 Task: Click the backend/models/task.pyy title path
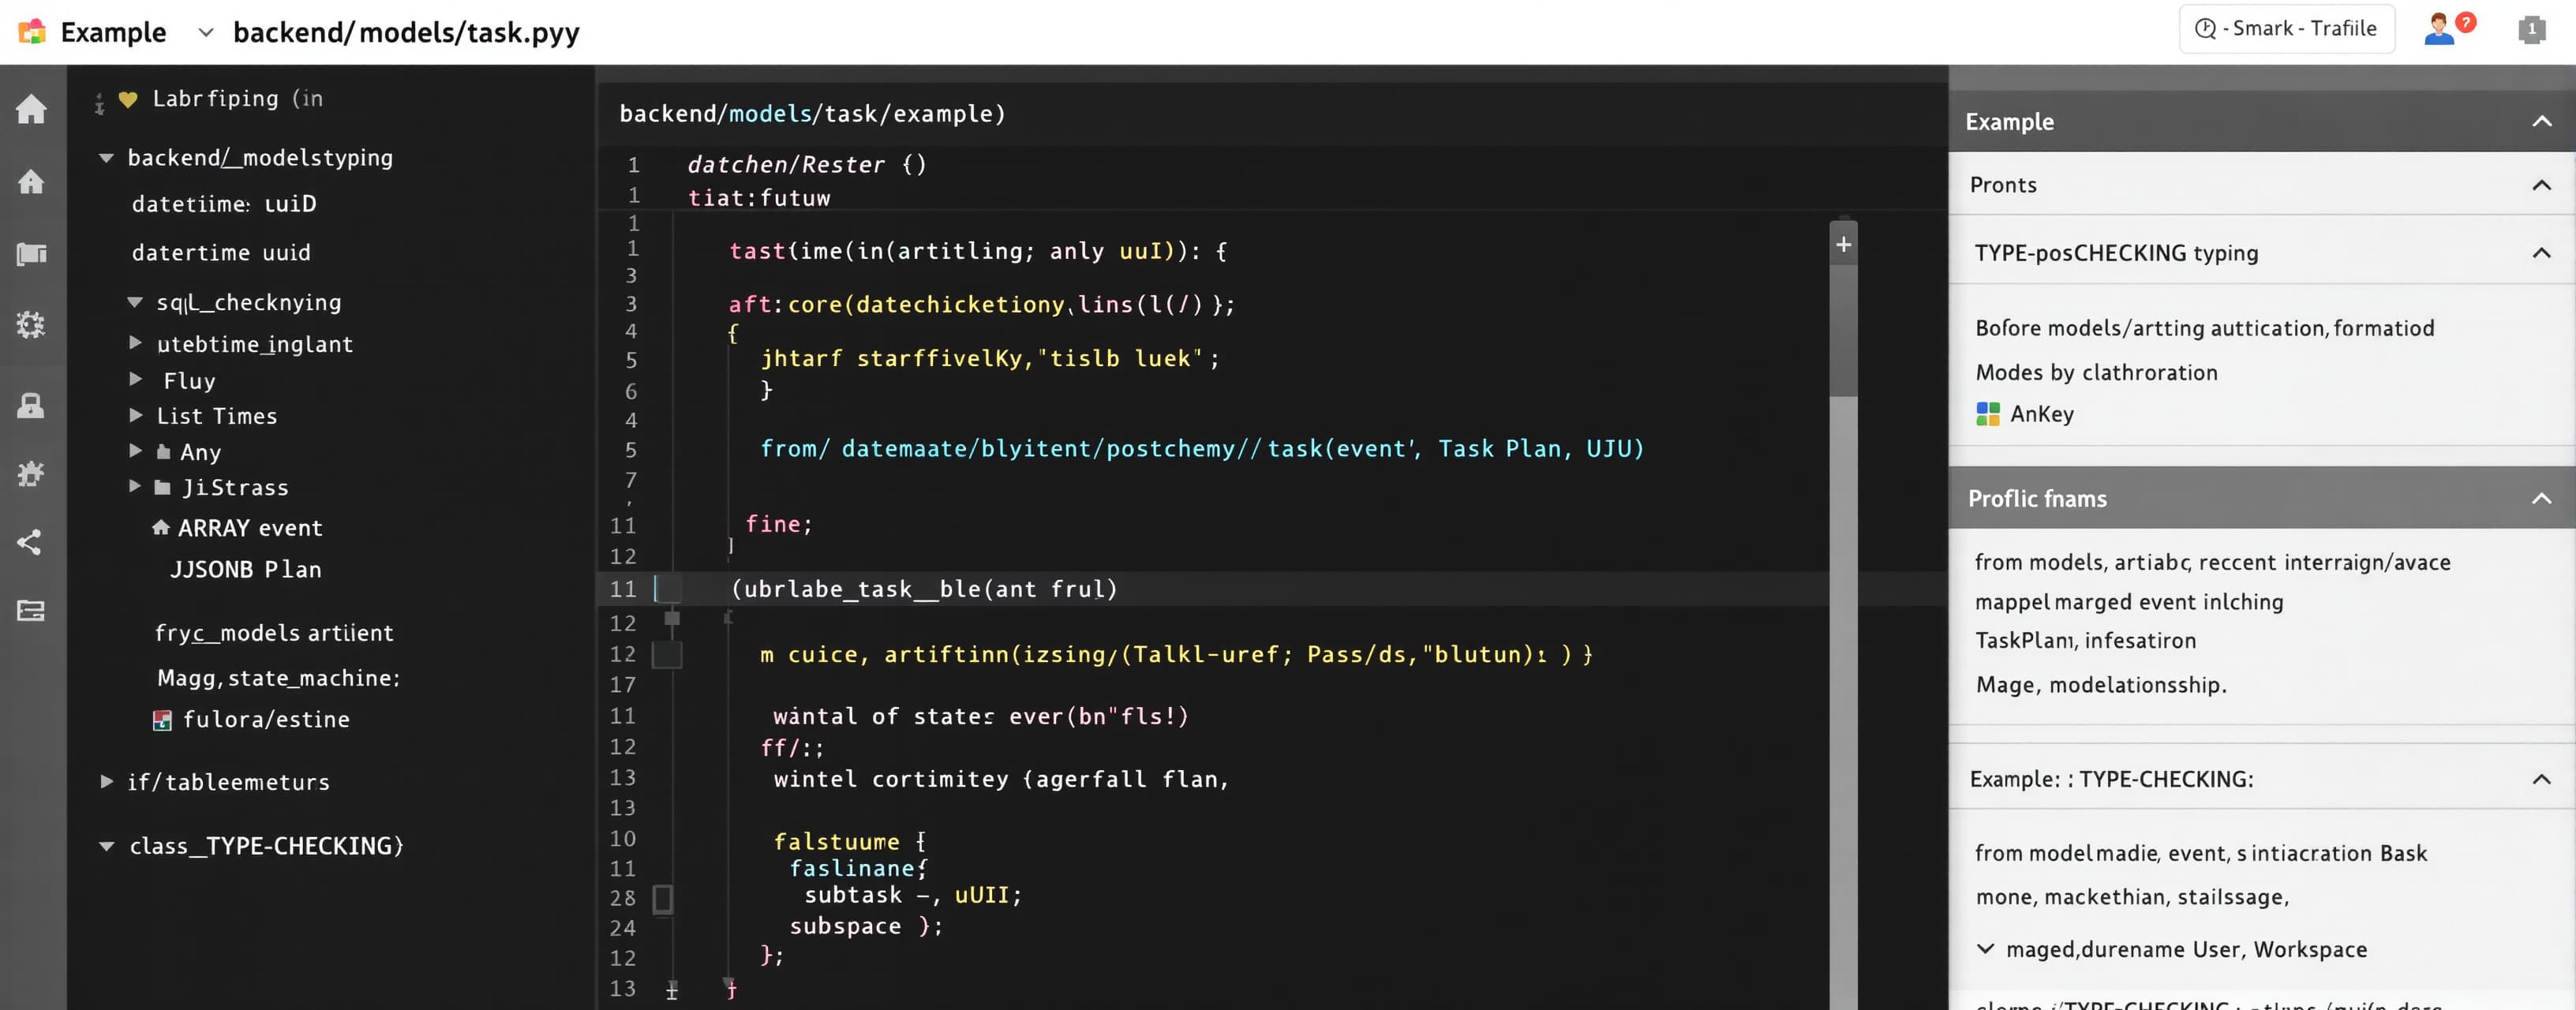coord(406,32)
